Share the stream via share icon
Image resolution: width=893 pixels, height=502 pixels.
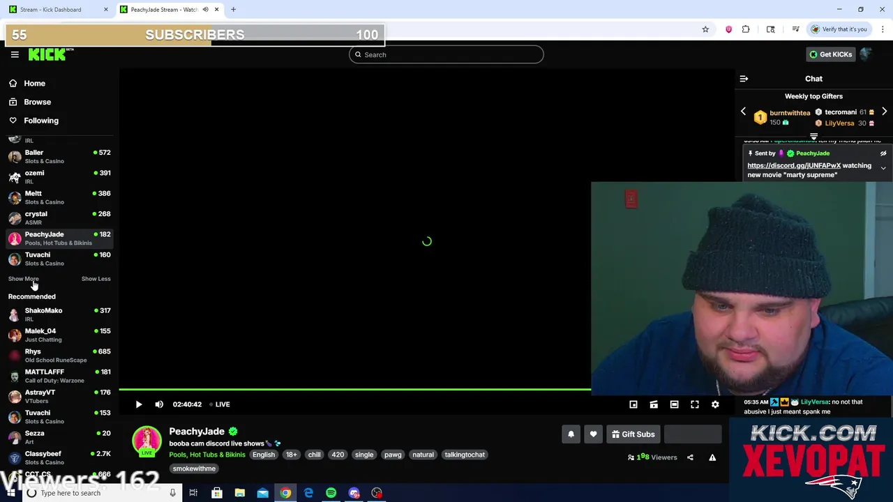[x=690, y=457]
